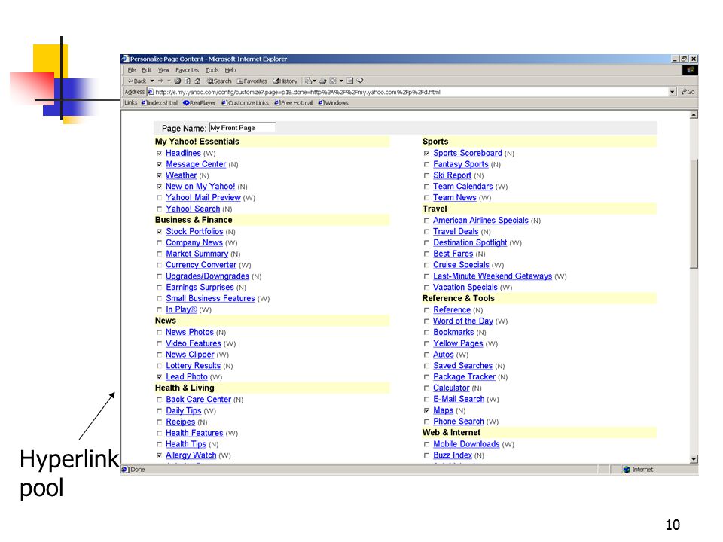
Task: Open the address bar dropdown list
Action: 673,92
